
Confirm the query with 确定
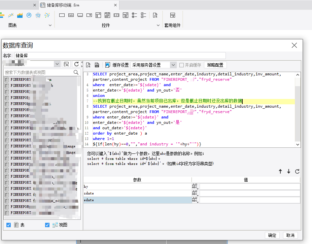272,235
